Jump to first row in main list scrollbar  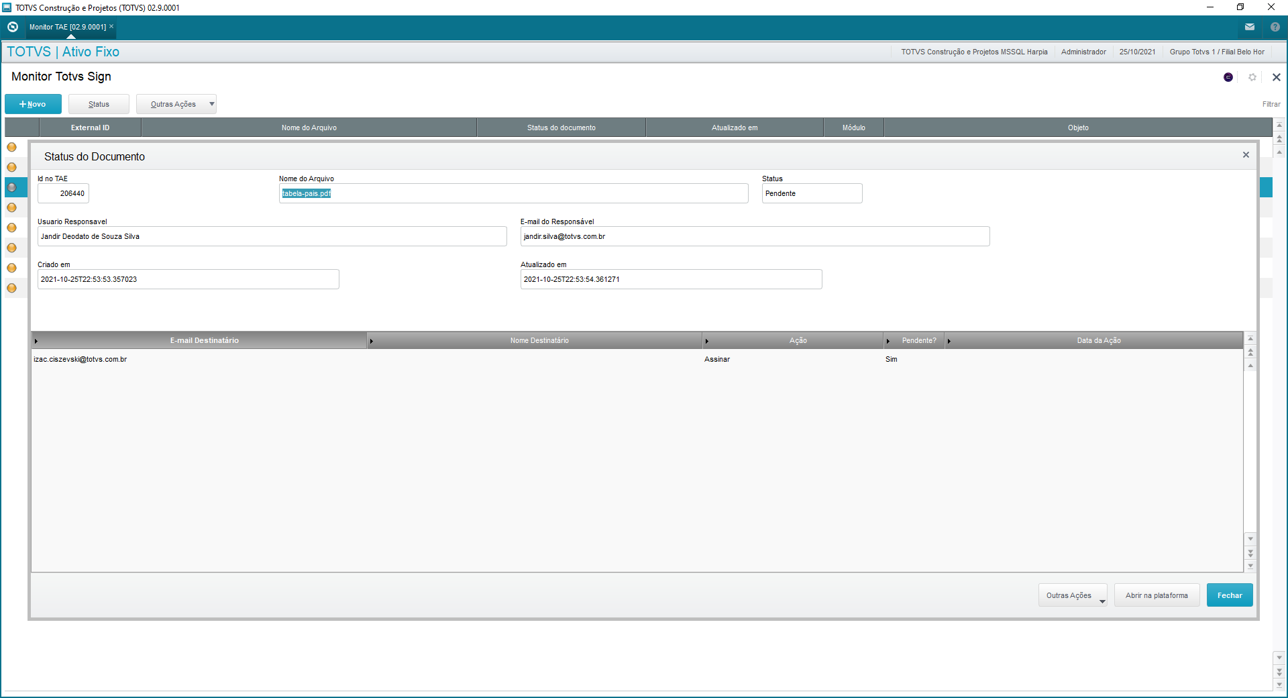[1279, 125]
